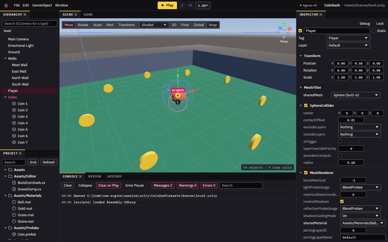Collapse the Transform component section
The height and width of the screenshot is (242, 388).
point(301,56)
